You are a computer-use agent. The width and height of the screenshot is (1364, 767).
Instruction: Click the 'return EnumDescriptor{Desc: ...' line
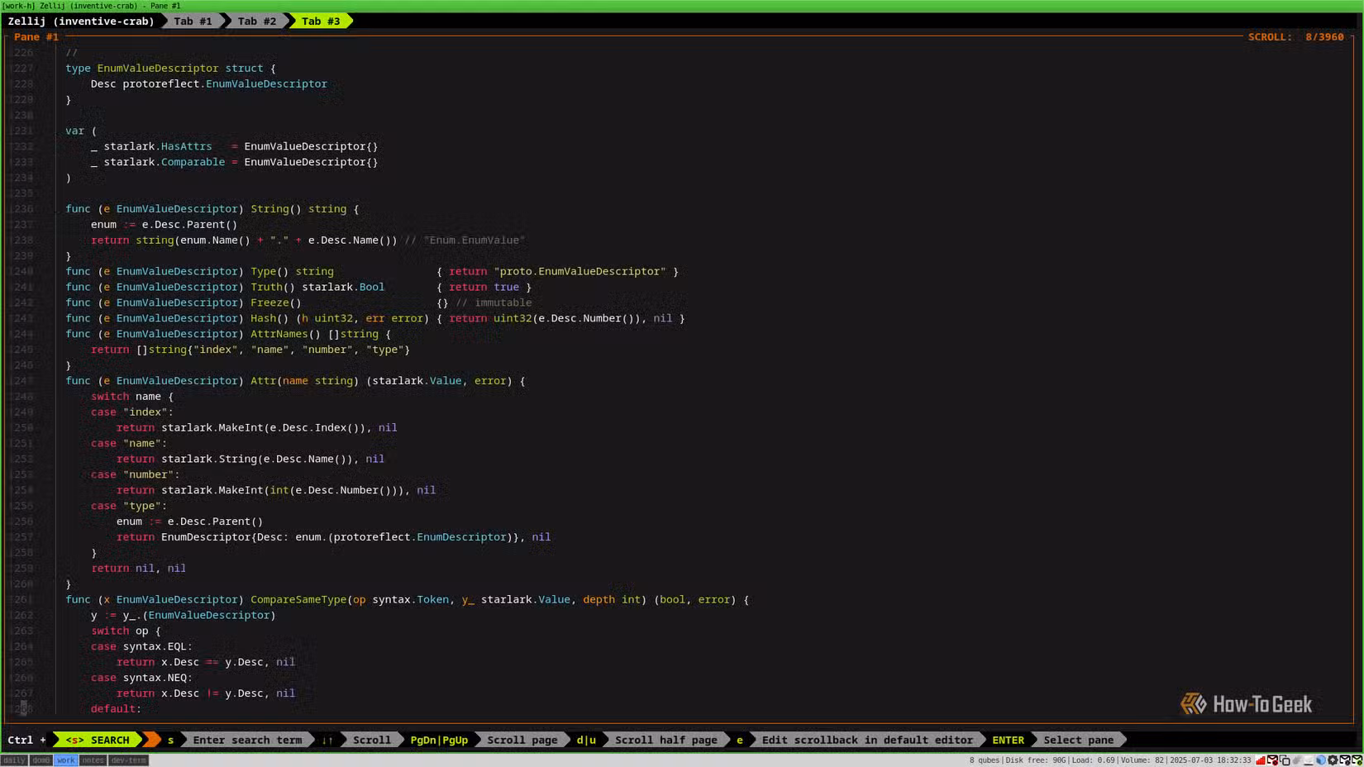[x=333, y=538]
